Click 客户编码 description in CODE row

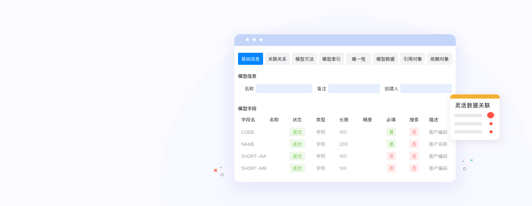coord(438,132)
